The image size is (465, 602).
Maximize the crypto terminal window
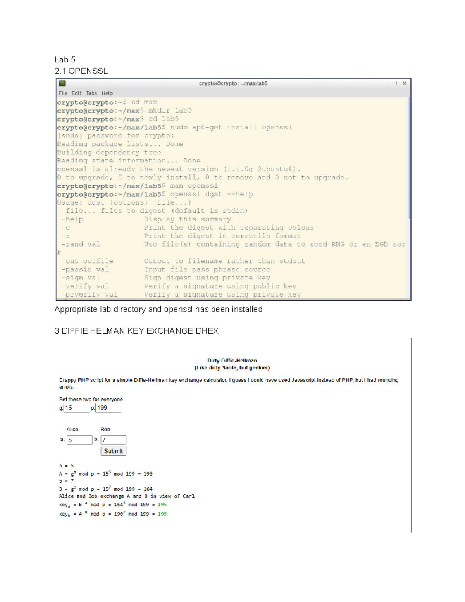(396, 83)
